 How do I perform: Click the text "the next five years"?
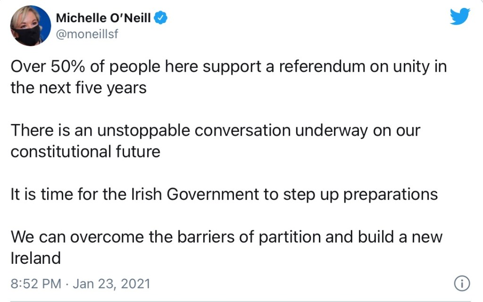(x=78, y=88)
